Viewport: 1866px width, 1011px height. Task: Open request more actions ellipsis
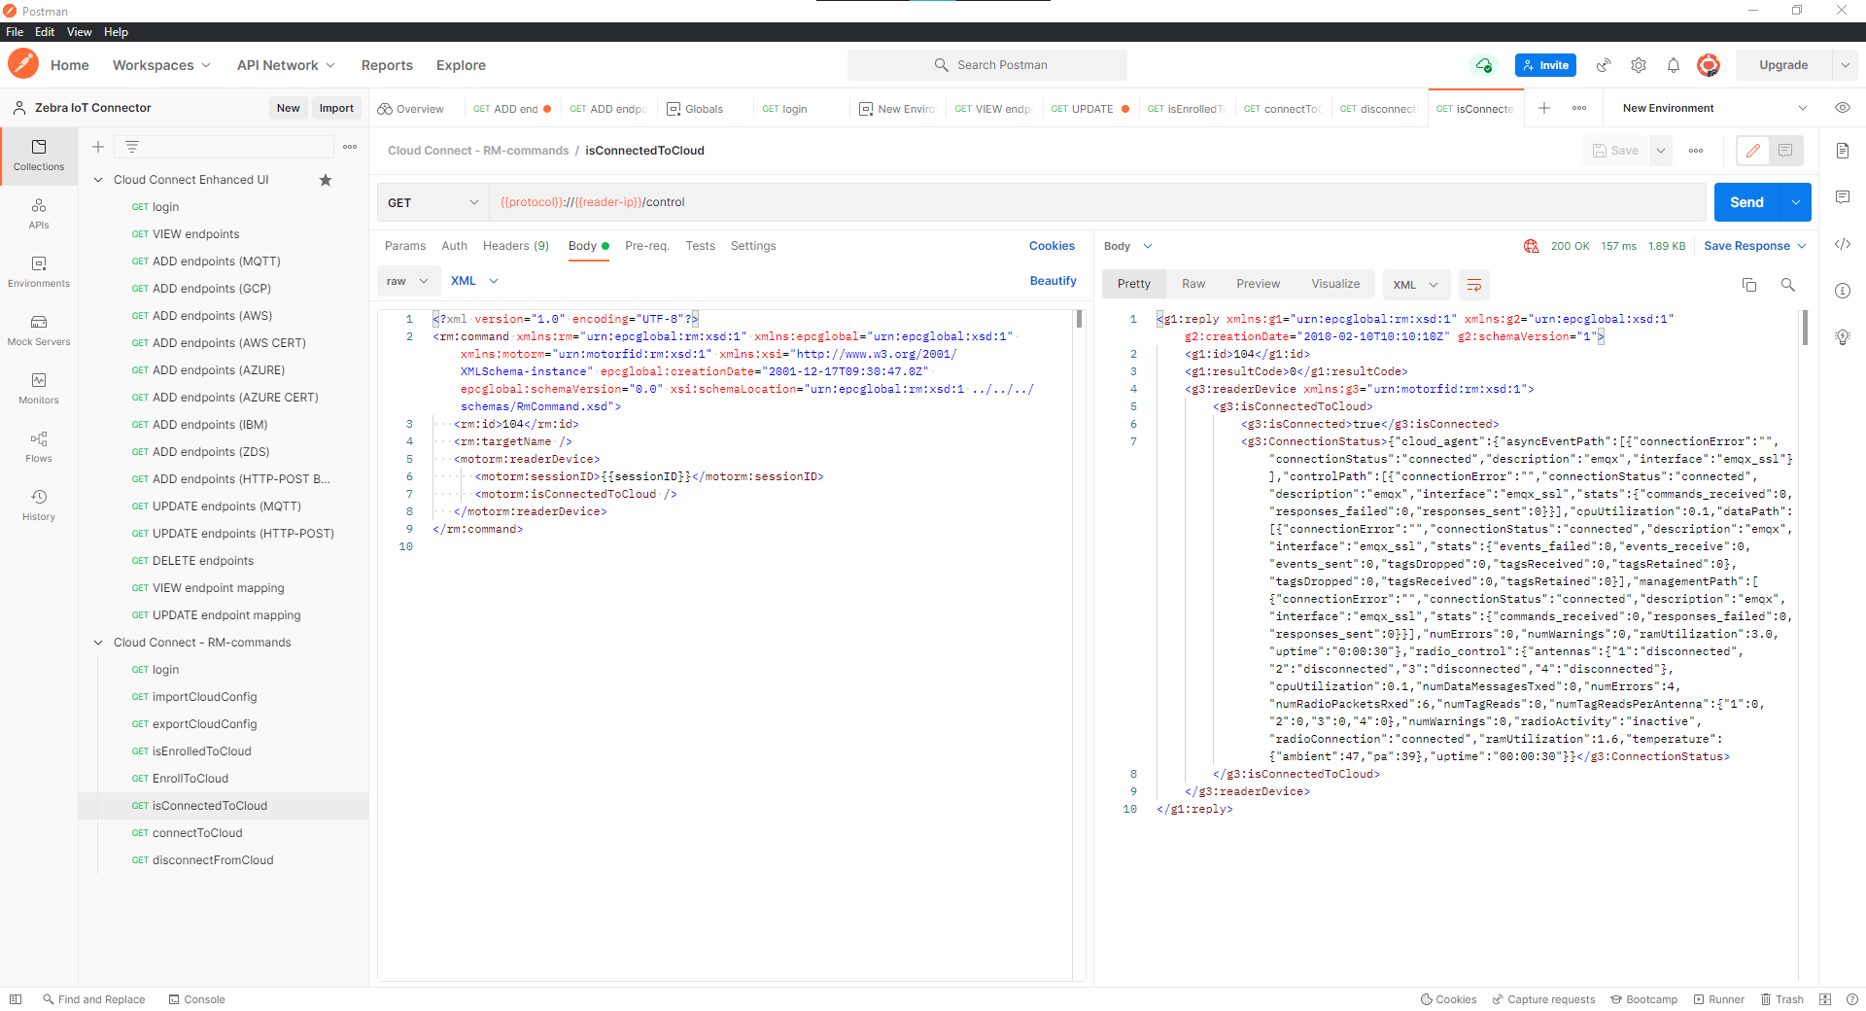[1696, 151]
